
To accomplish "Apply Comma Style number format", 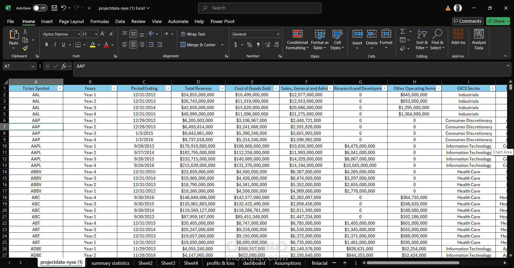I will pos(258,45).
